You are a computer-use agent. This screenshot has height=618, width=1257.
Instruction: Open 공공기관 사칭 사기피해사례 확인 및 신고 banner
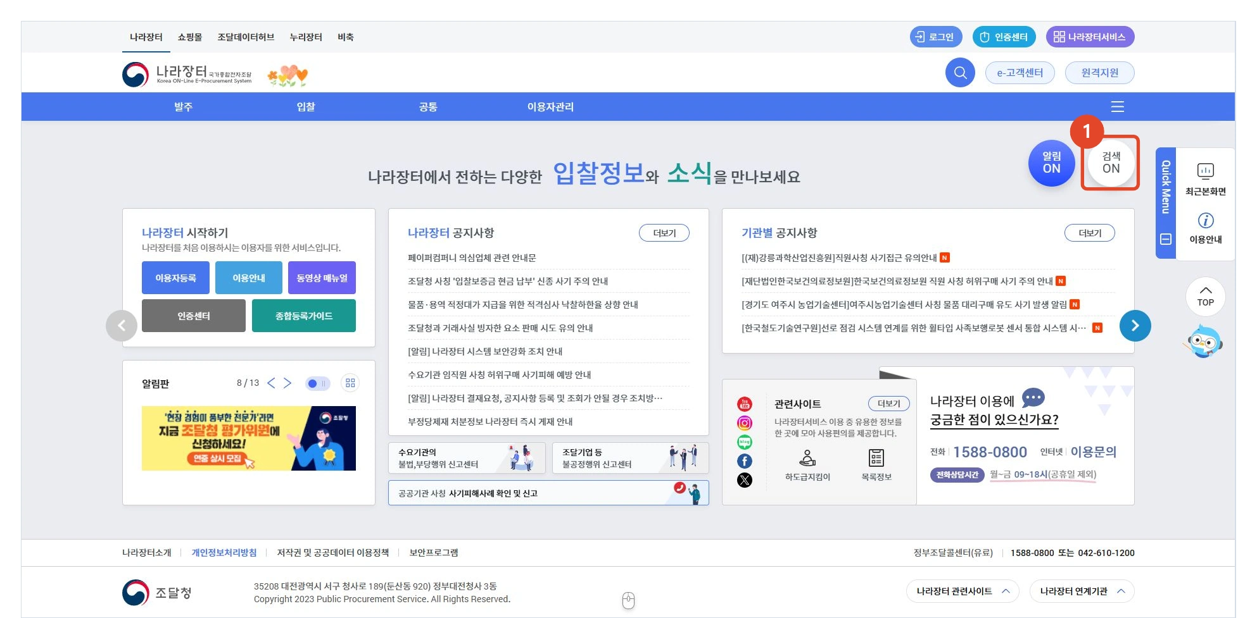(548, 493)
